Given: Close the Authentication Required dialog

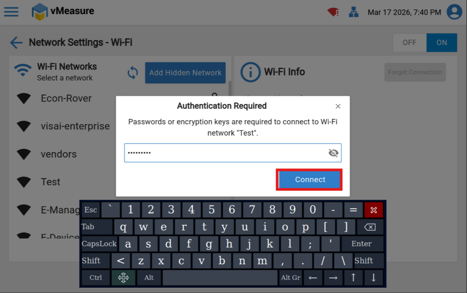Looking at the screenshot, I should coord(338,107).
